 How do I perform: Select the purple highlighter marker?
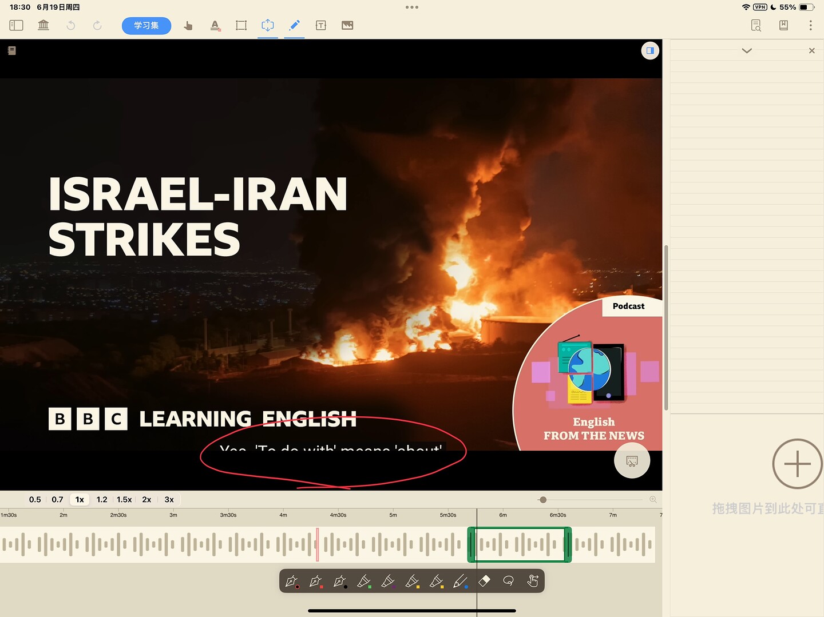(x=388, y=582)
